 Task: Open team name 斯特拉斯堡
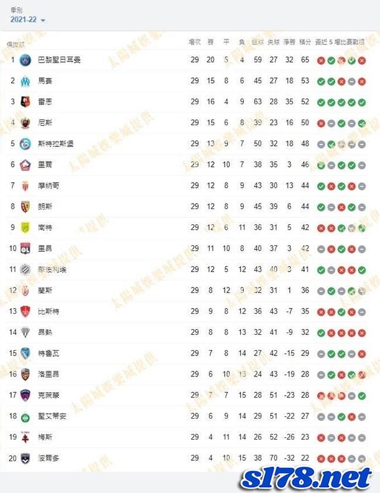click(x=56, y=143)
